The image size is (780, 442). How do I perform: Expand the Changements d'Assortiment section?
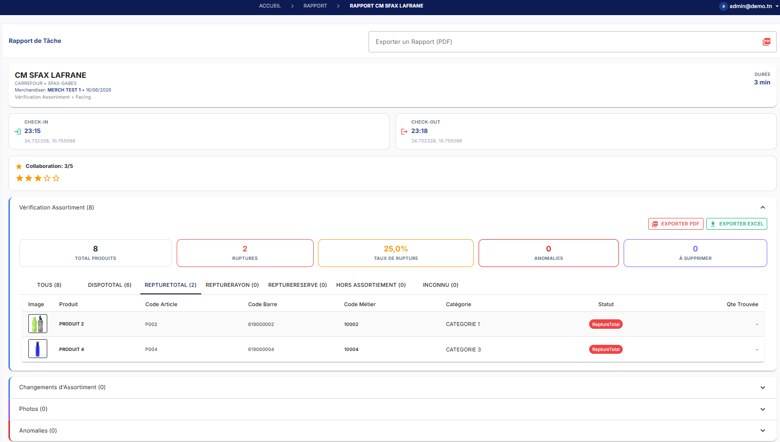(x=763, y=387)
